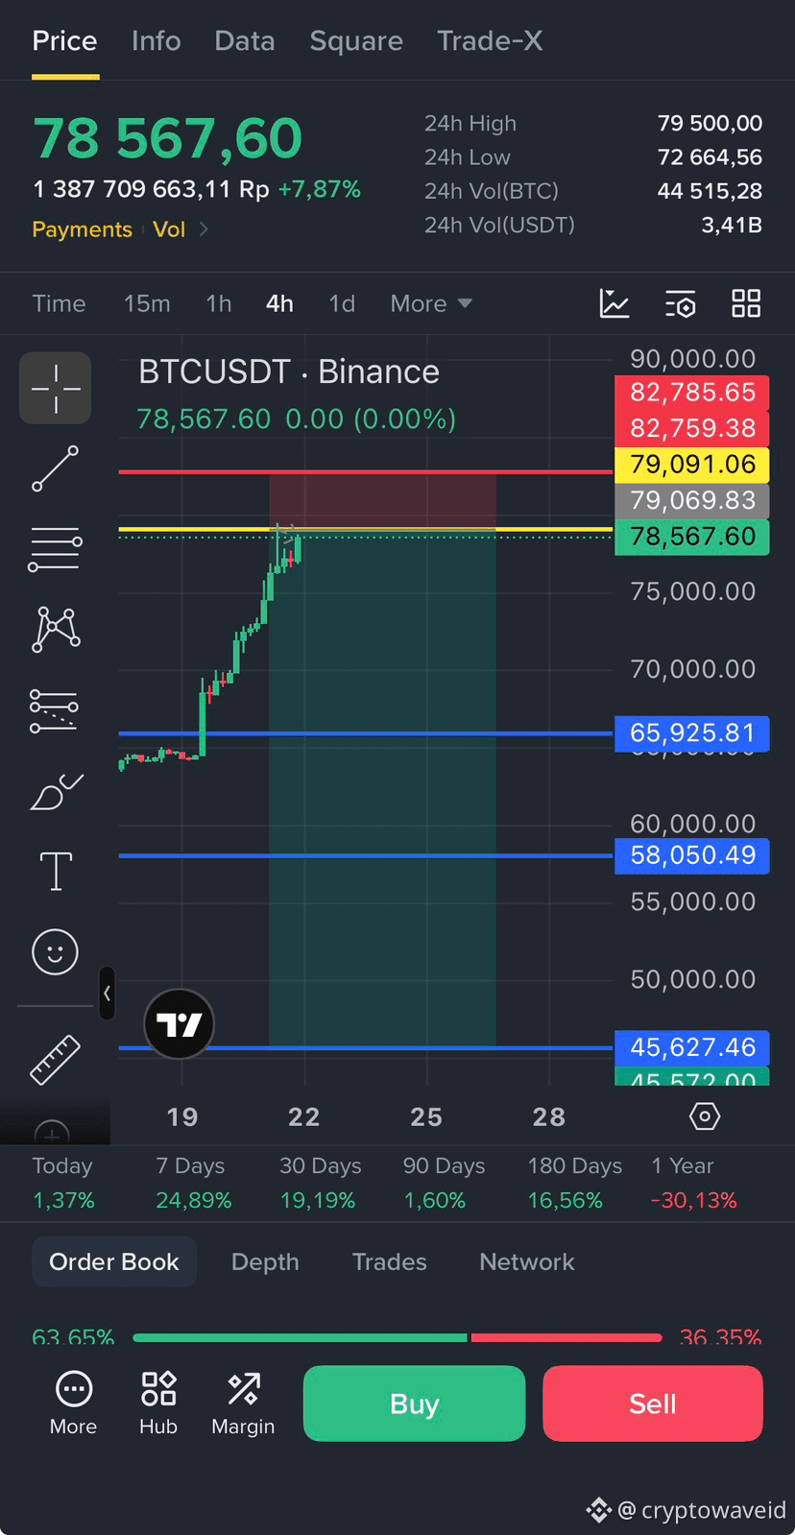
Task: Tap the Sell button
Action: (x=653, y=1403)
